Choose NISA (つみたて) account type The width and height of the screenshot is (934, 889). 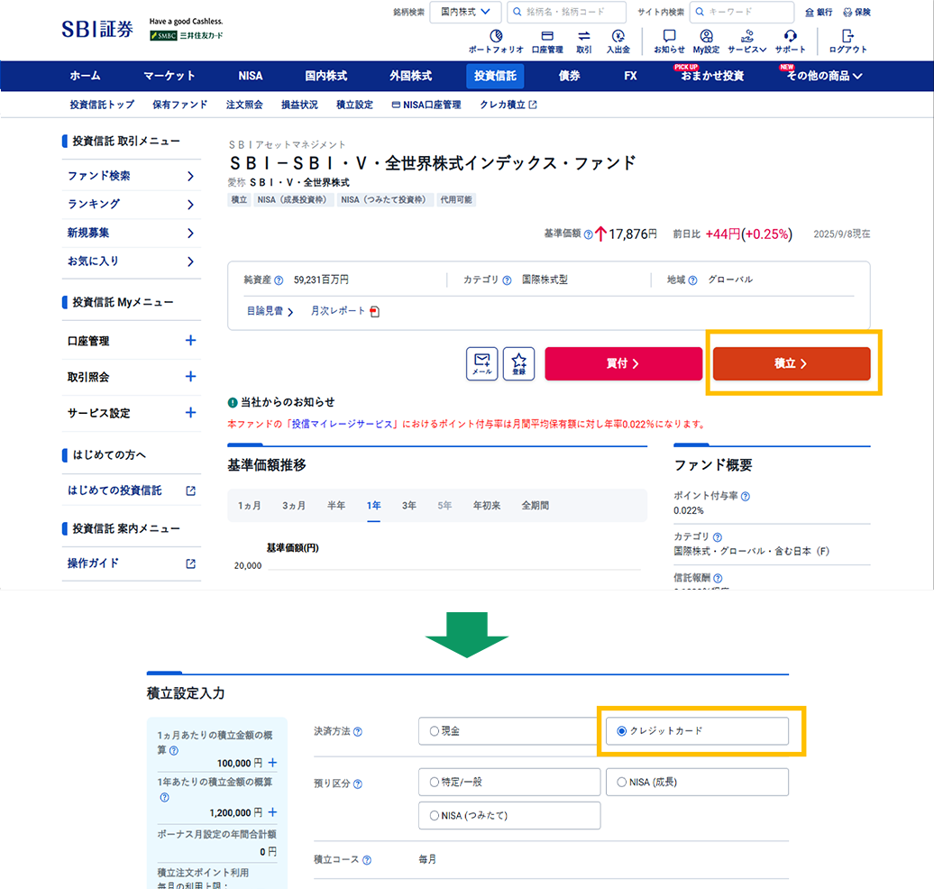(x=433, y=815)
